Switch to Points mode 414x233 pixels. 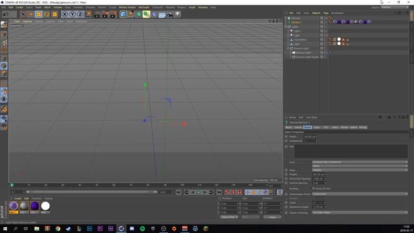coord(4,58)
